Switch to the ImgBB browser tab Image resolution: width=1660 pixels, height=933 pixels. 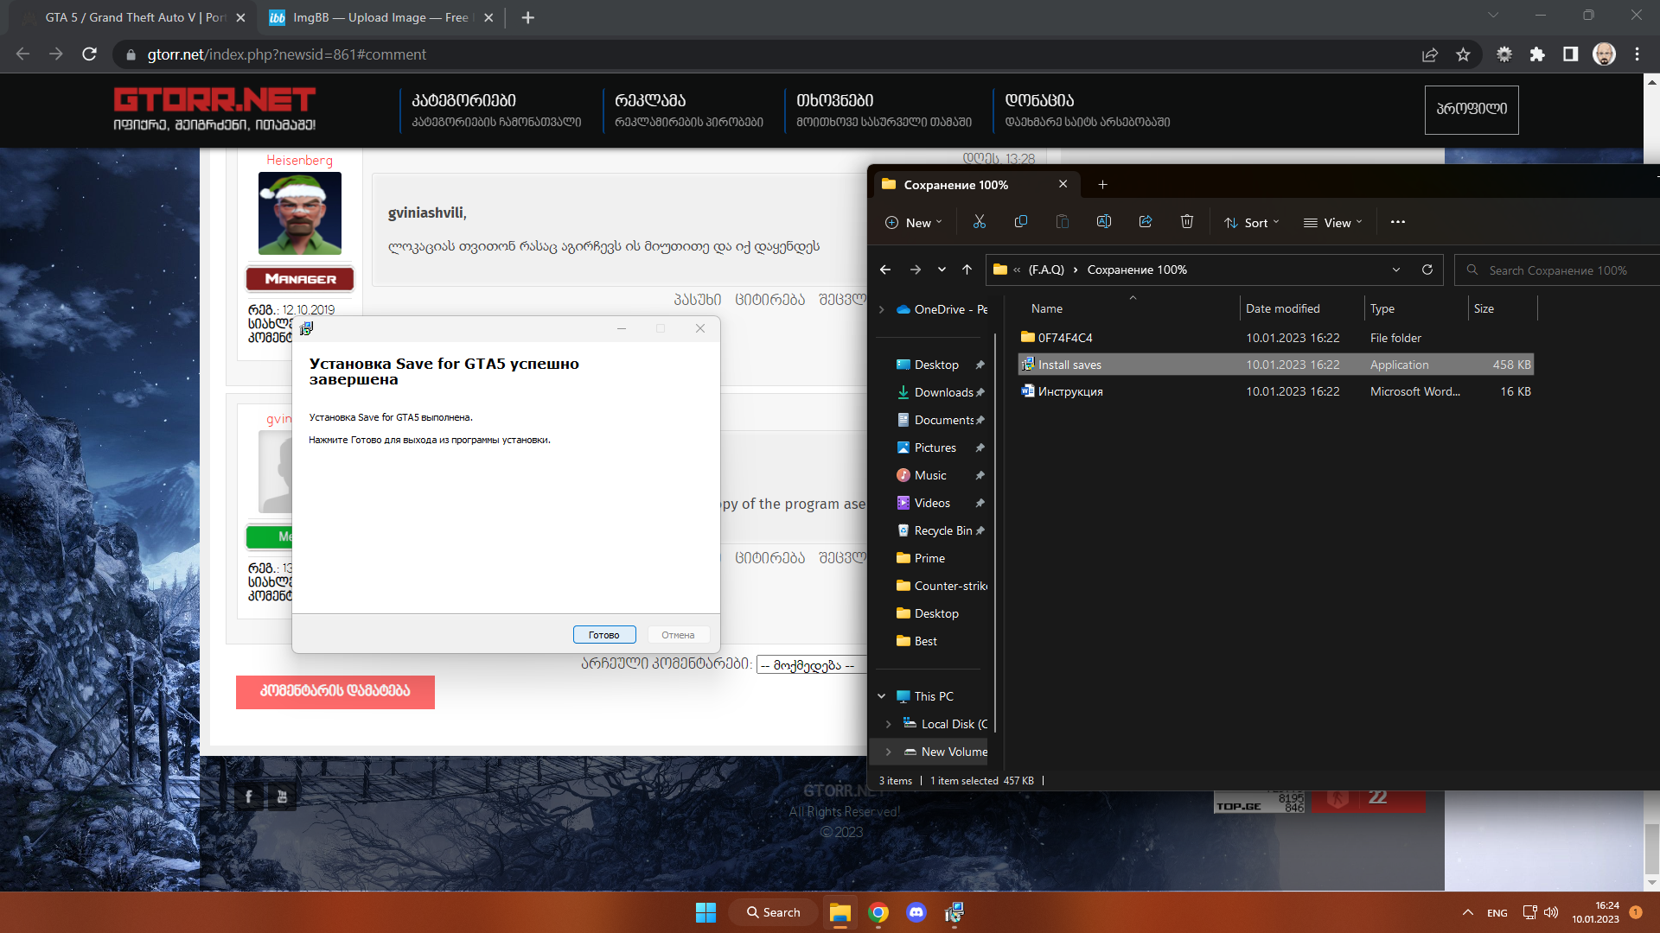point(381,17)
